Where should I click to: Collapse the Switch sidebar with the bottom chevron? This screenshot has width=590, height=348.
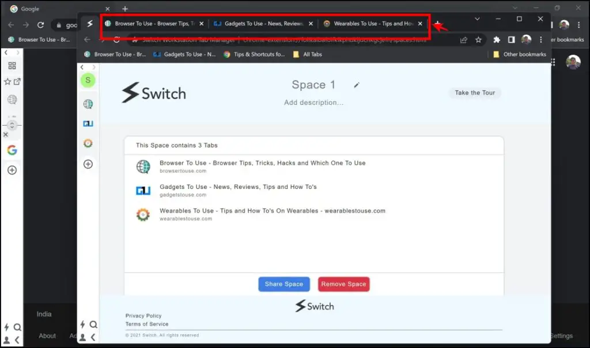click(93, 337)
